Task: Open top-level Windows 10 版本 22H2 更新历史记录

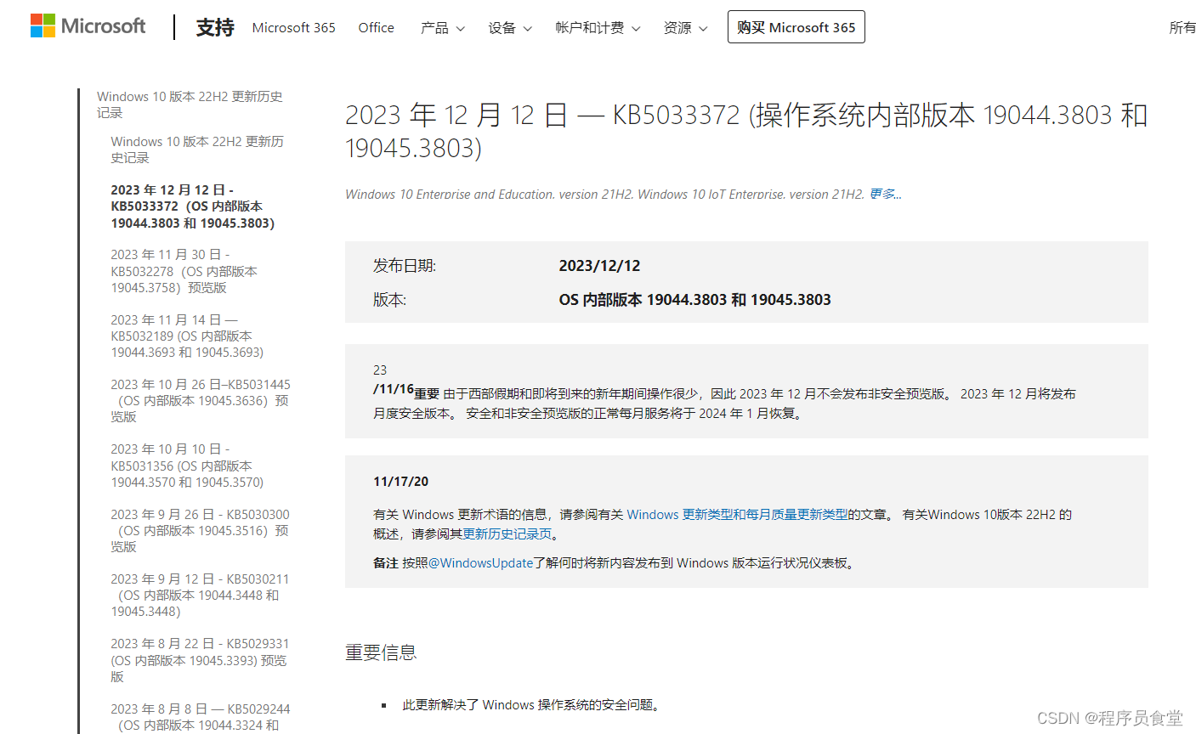Action: [x=190, y=104]
